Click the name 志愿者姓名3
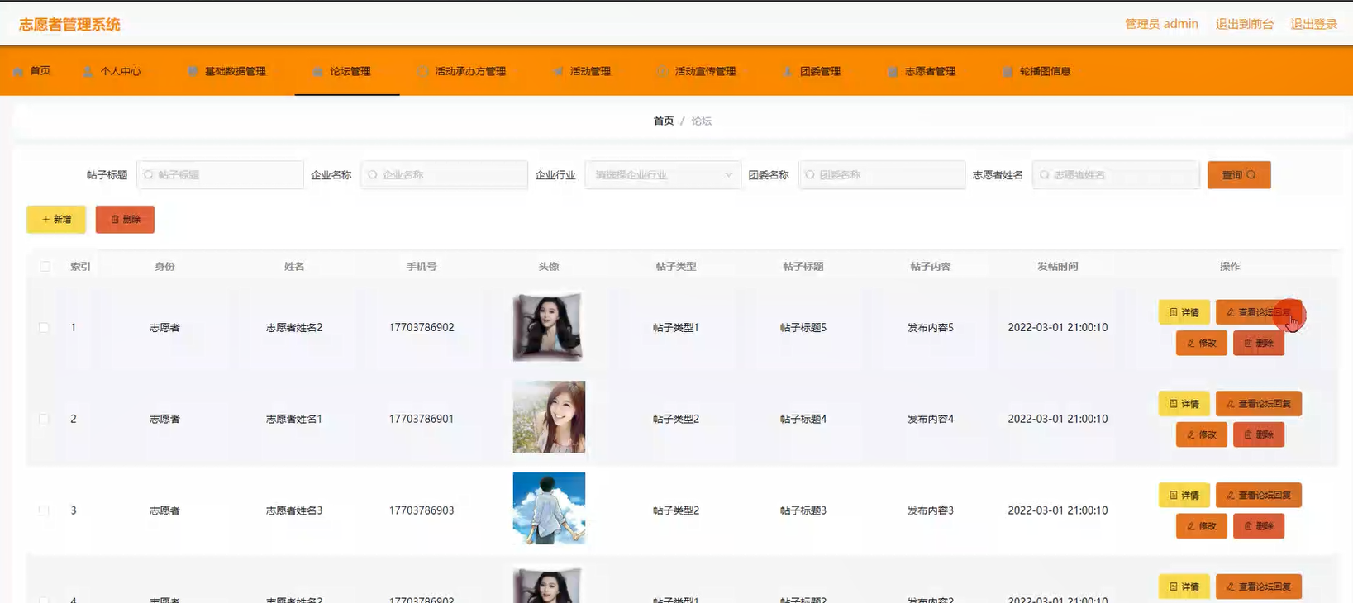 point(293,510)
